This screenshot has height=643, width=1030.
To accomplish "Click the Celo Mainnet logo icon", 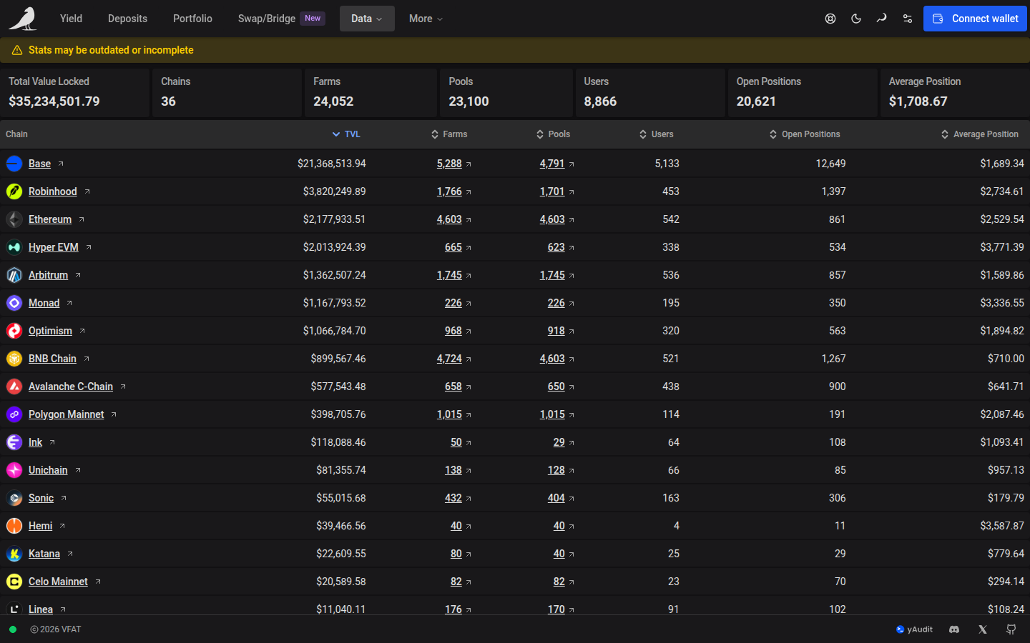I will pos(14,582).
